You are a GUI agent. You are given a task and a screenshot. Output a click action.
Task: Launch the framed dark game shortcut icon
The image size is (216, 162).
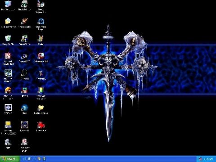click(x=24, y=125)
